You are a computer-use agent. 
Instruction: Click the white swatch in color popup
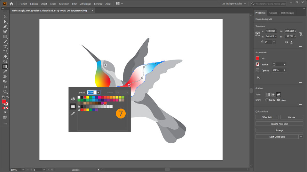[79, 97]
